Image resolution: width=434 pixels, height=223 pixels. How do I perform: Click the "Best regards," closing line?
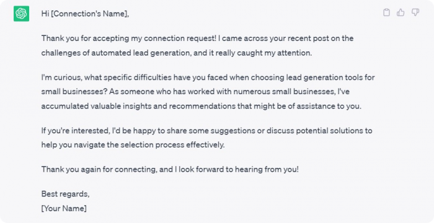65,194
